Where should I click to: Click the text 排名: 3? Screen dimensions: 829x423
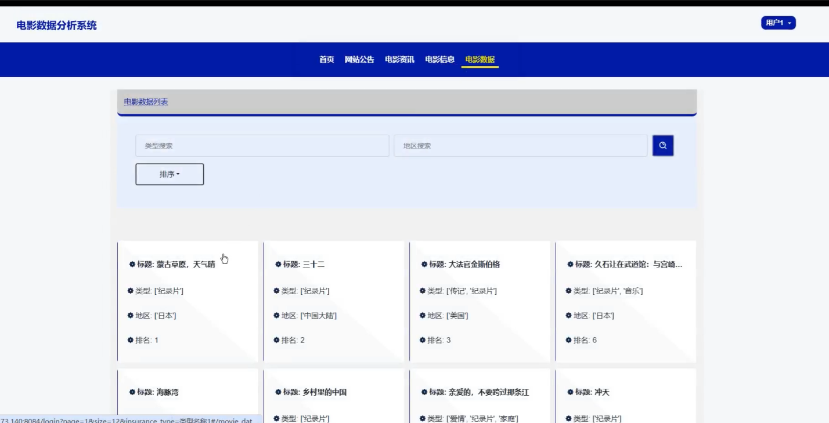pyautogui.click(x=439, y=340)
